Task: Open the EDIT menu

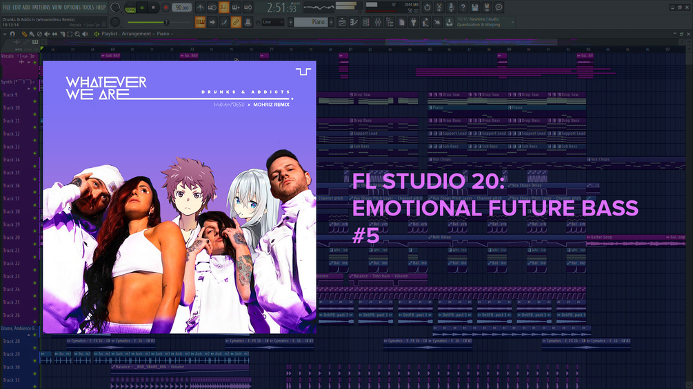Action: pyautogui.click(x=17, y=8)
